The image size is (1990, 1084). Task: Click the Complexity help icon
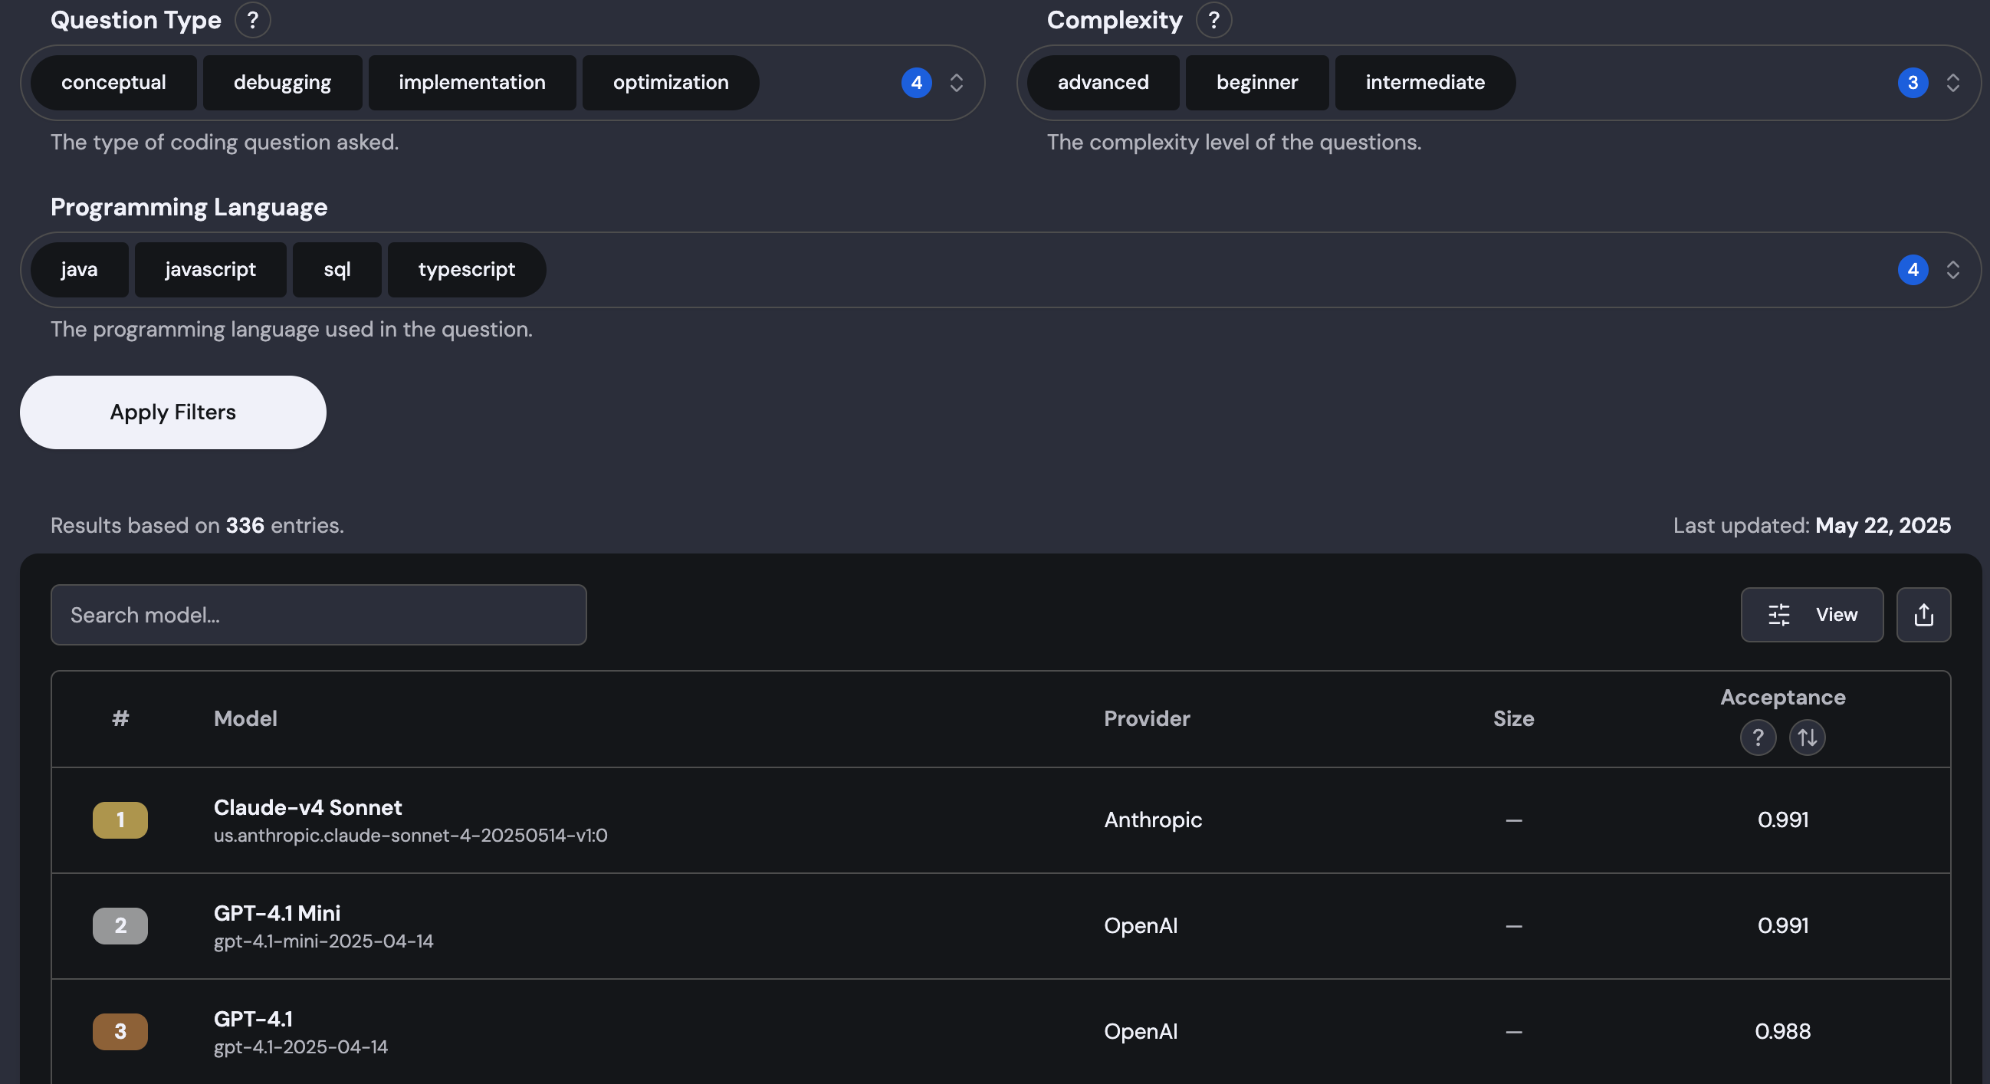pyautogui.click(x=1213, y=20)
